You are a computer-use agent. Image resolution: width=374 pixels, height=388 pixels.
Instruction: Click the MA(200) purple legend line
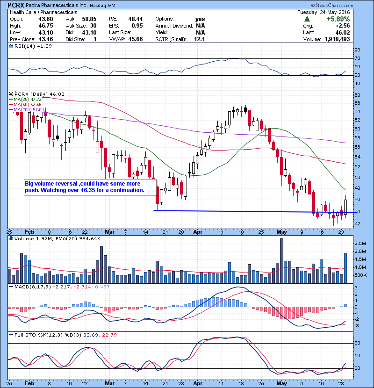click(x=11, y=109)
